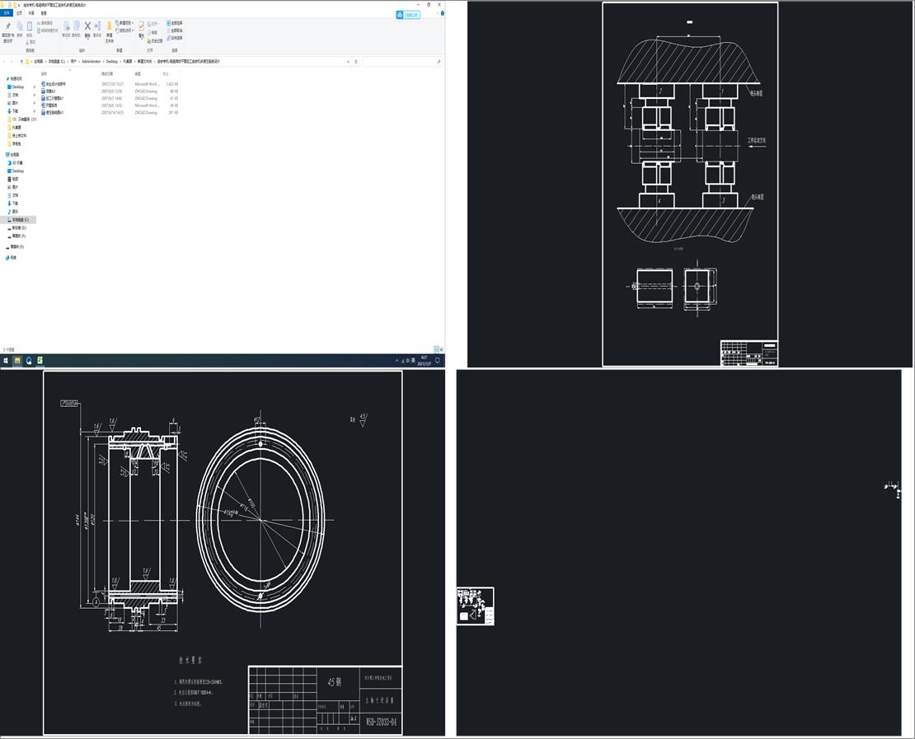
Task: Click History in the ribbon's Open group
Action: point(155,41)
